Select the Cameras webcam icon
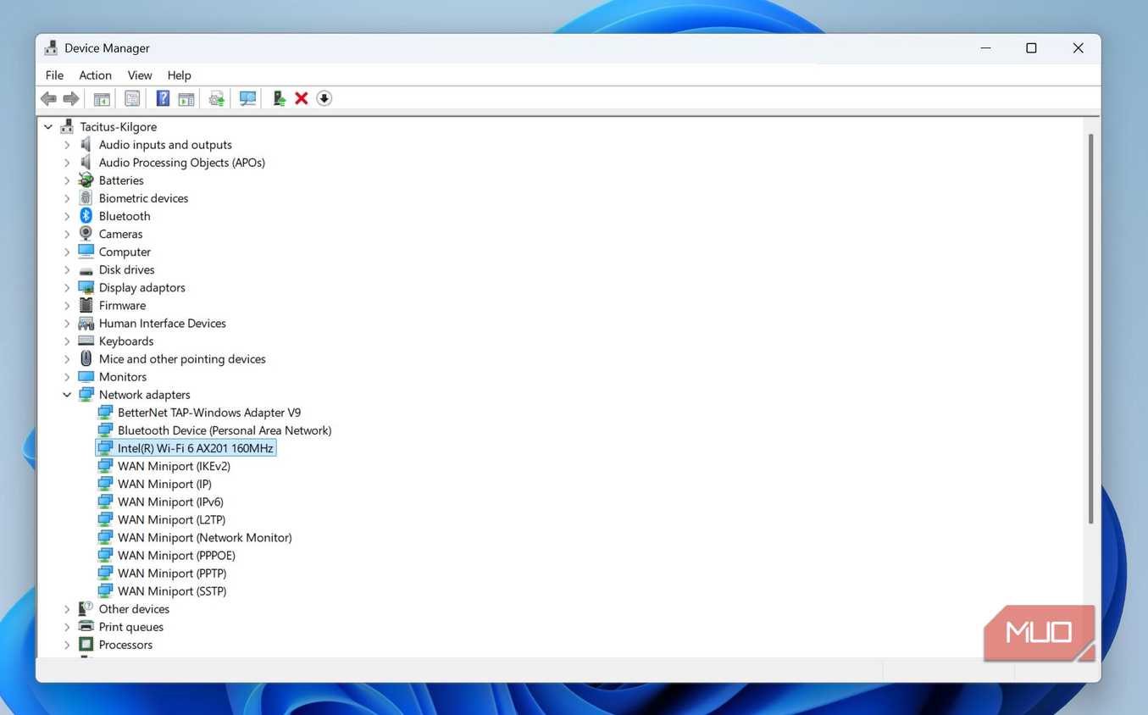Screen dimensions: 1148x715 (x=86, y=234)
